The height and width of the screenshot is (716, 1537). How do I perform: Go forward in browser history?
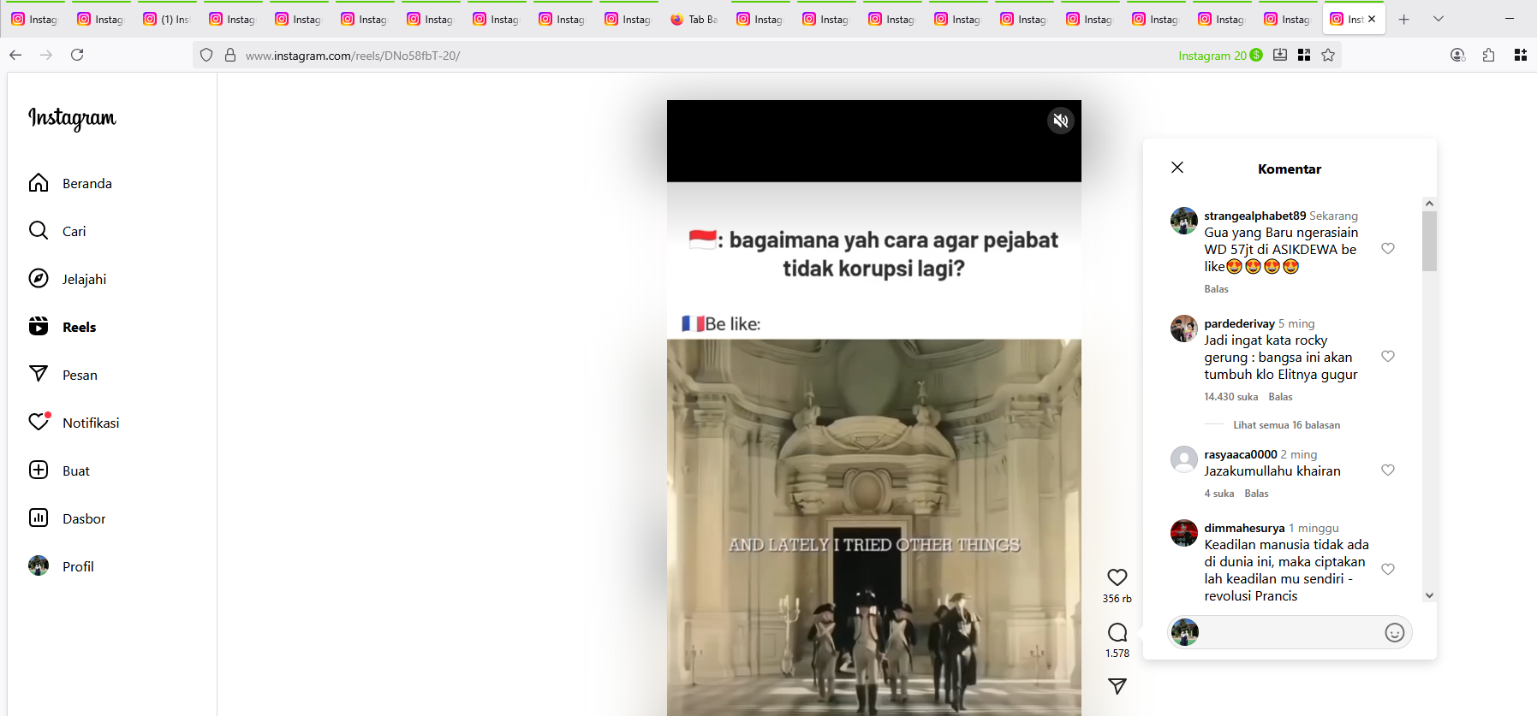(x=46, y=55)
